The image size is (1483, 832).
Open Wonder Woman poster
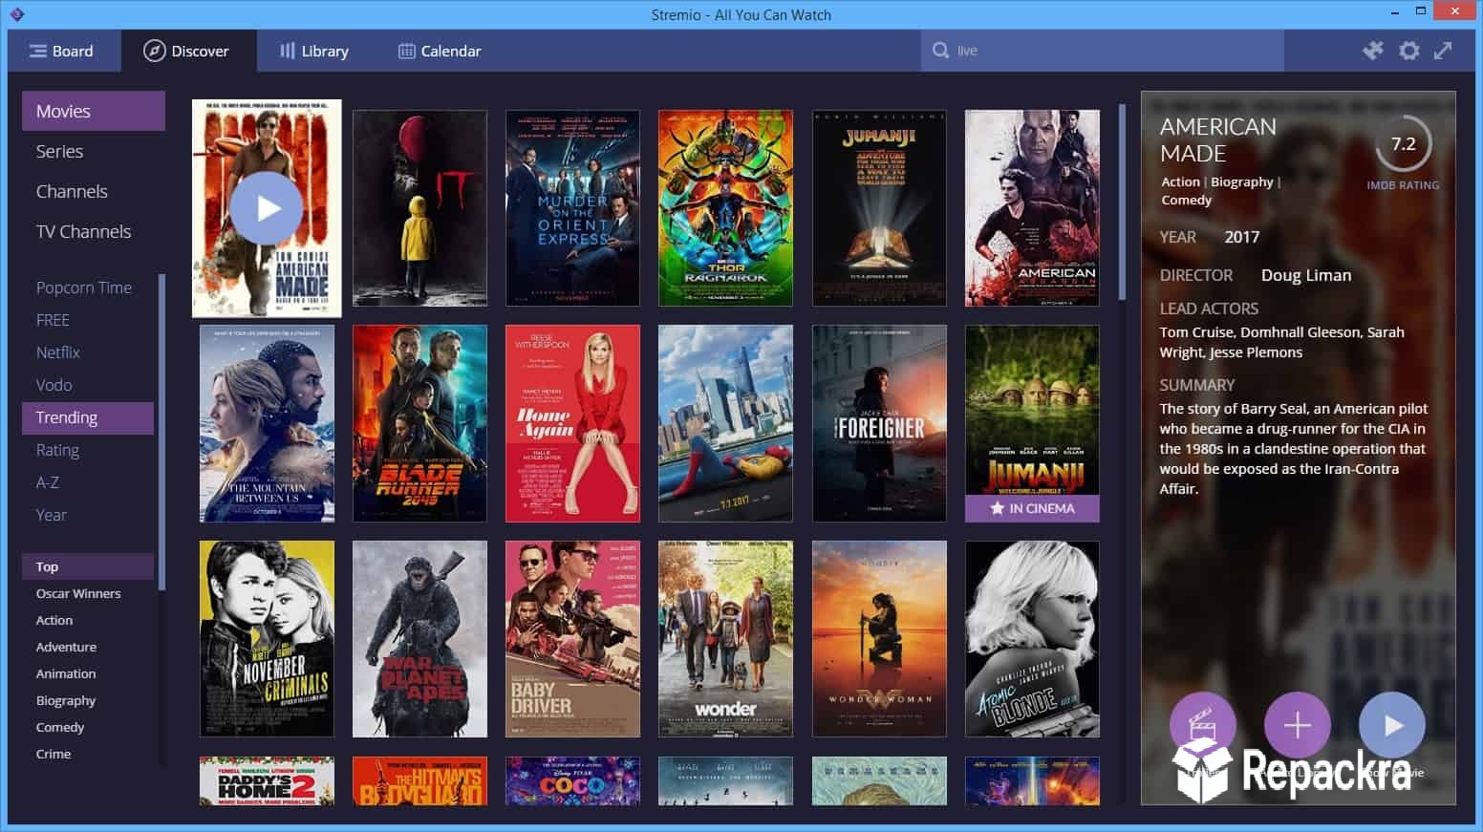tap(879, 639)
